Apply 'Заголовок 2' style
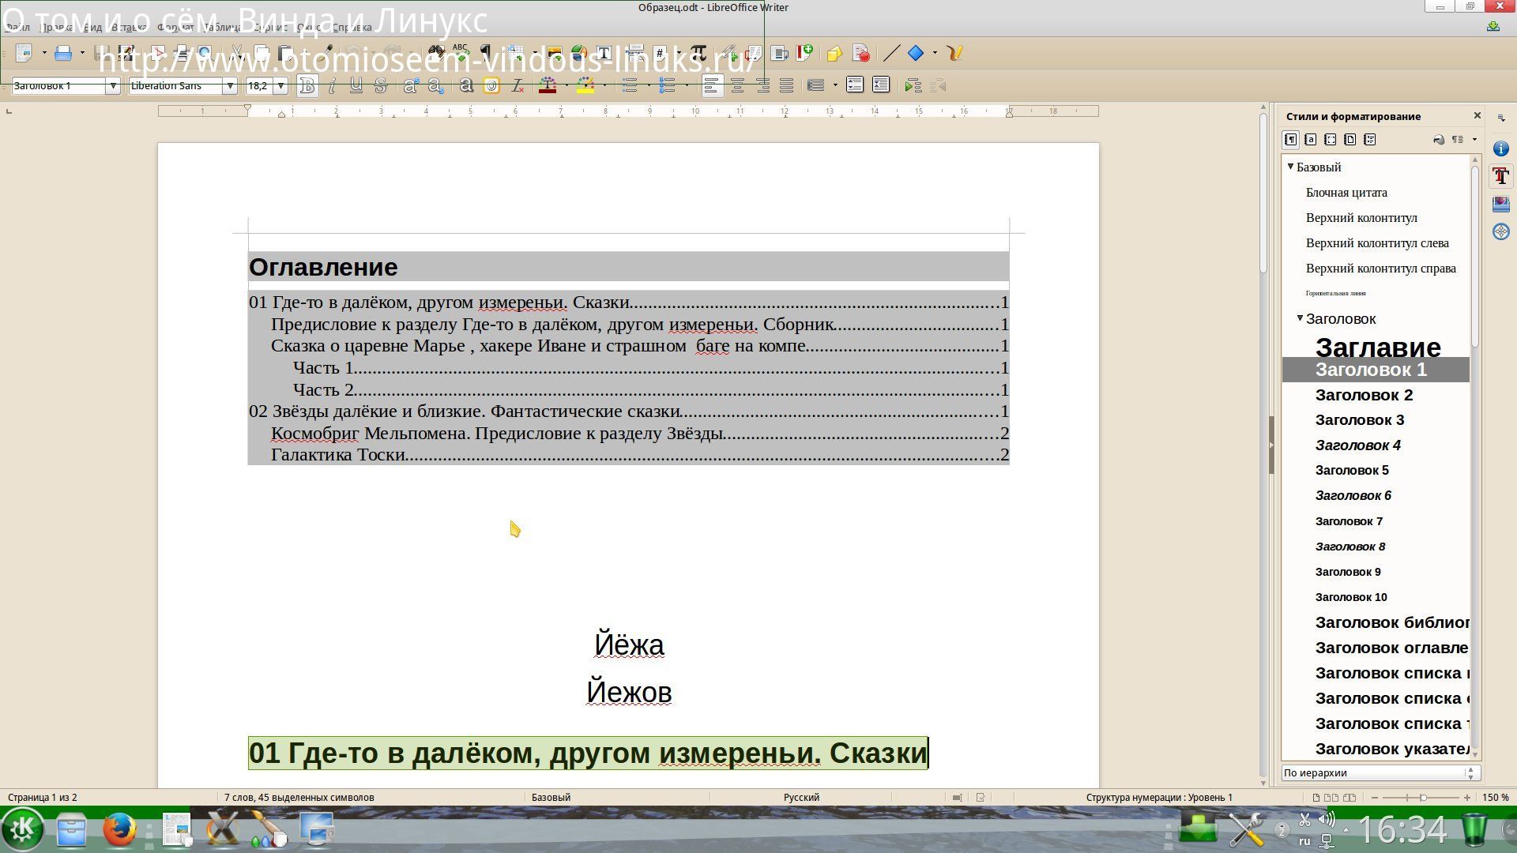 [1364, 395]
